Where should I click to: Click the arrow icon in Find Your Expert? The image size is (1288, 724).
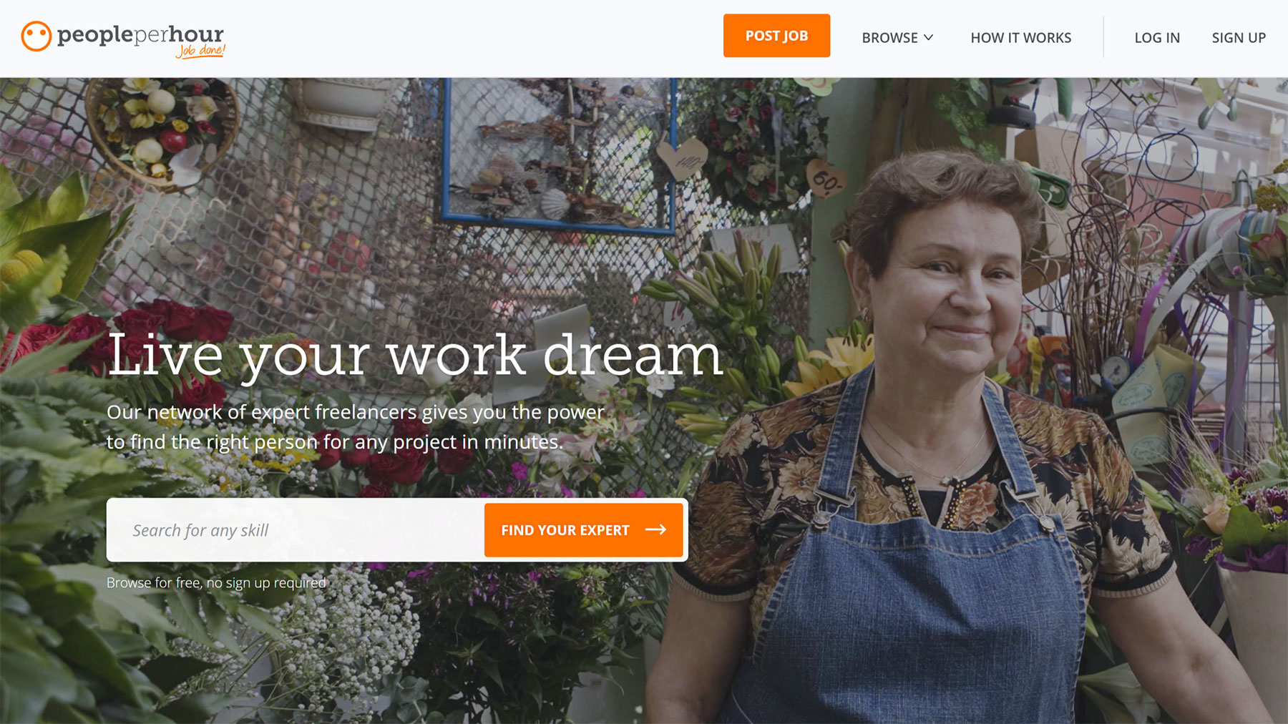(x=655, y=529)
